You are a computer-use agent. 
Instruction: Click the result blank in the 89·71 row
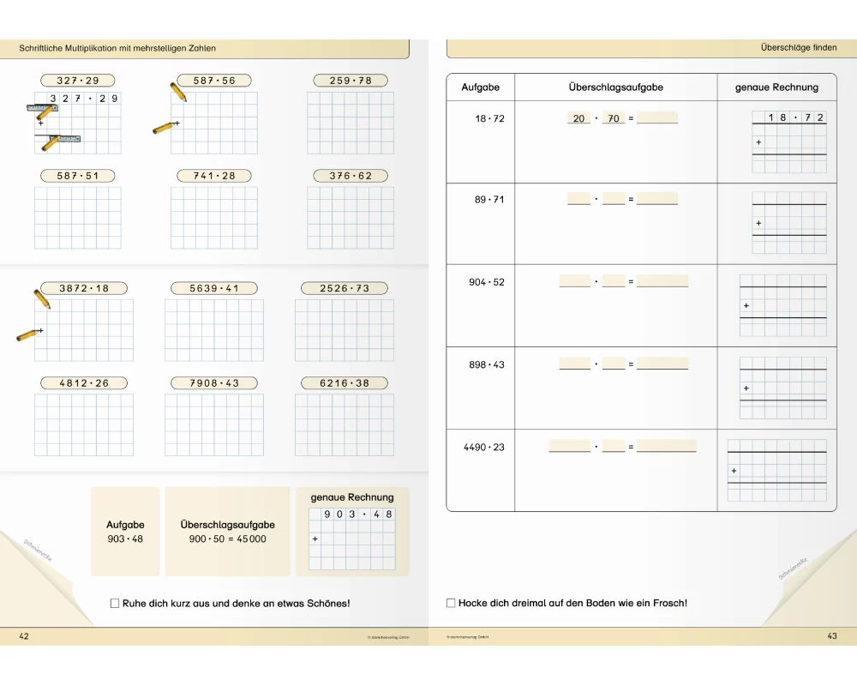pyautogui.click(x=657, y=199)
